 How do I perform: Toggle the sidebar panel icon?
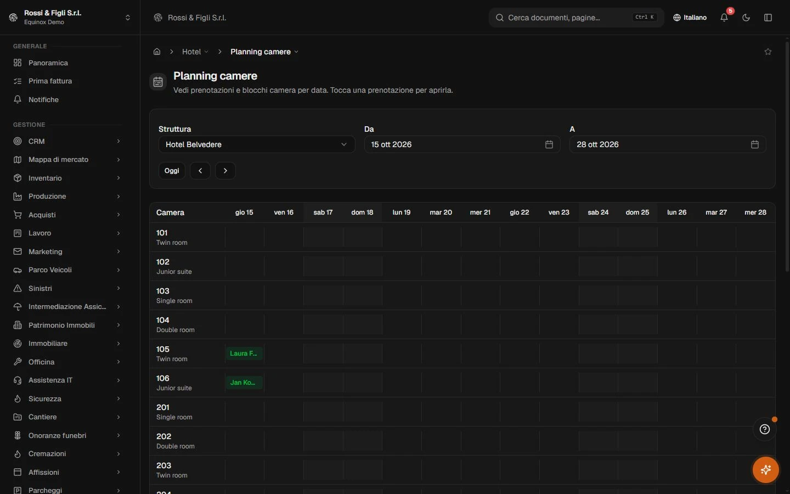(x=768, y=18)
